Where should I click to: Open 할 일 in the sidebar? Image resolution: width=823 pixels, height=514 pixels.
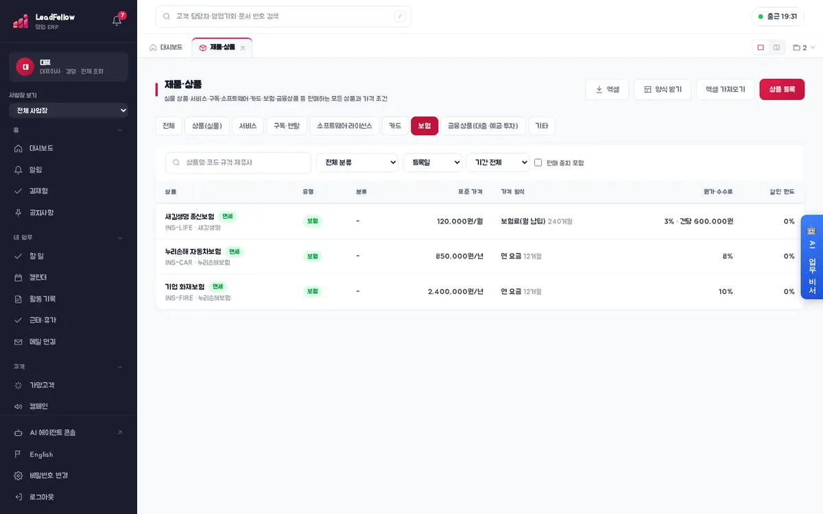coord(69,256)
